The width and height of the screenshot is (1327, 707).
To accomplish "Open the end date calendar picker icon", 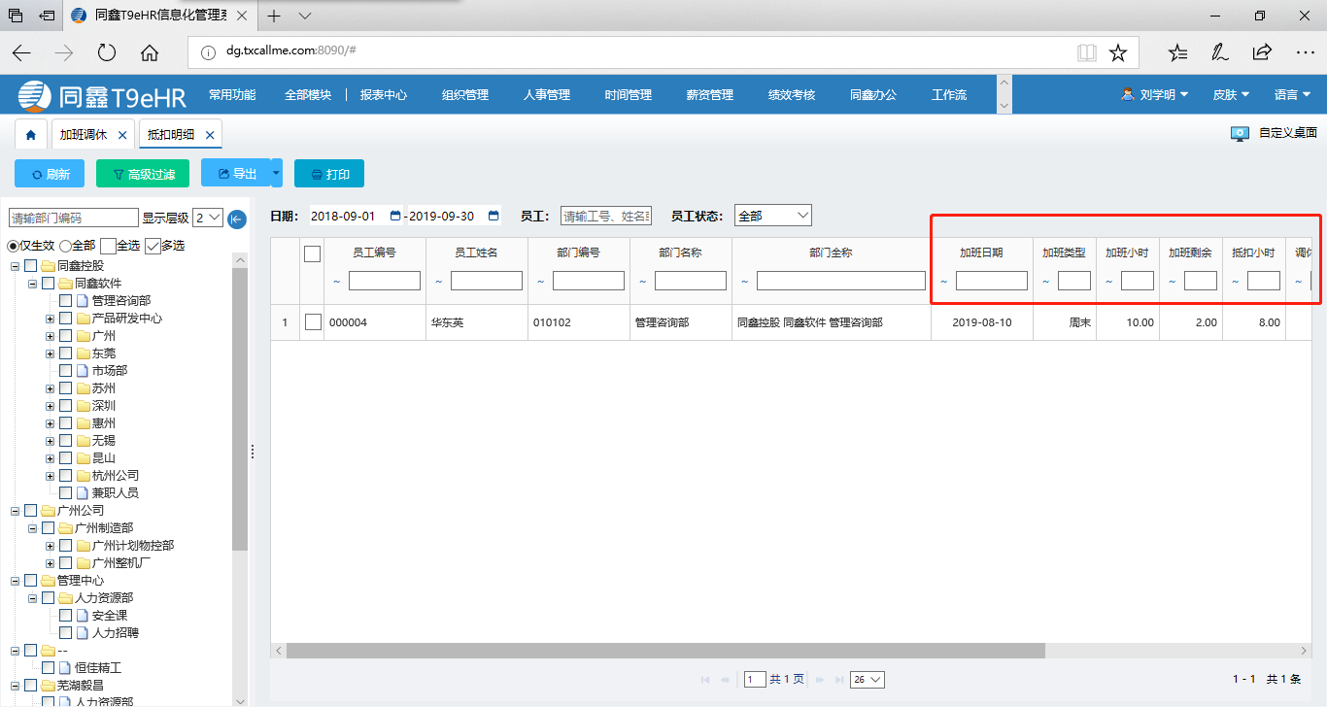I will pyautogui.click(x=493, y=216).
